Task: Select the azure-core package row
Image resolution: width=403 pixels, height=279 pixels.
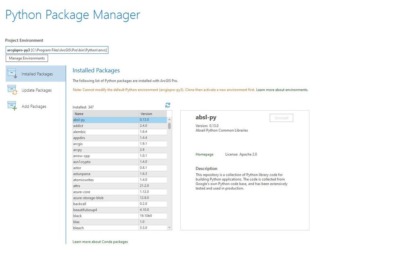Action: tap(120, 192)
